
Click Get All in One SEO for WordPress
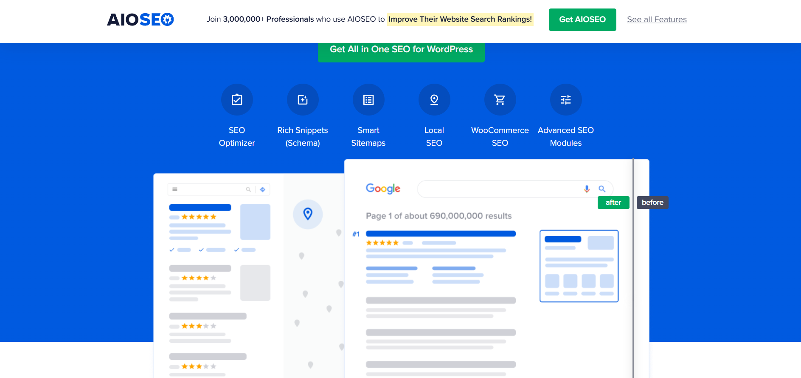tap(401, 50)
